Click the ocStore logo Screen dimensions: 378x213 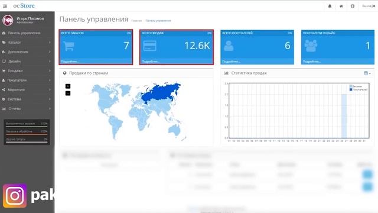24,6
